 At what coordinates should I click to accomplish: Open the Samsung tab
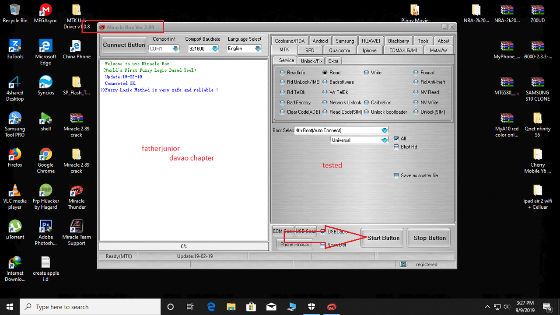point(345,41)
